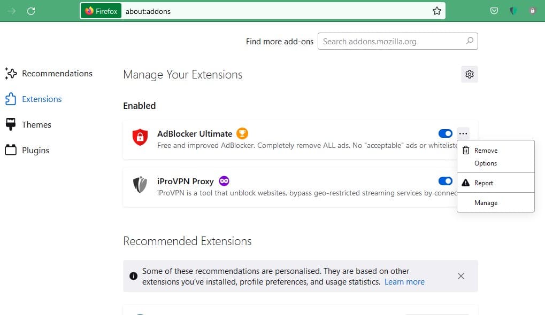Disable iProVPN Proxy with its toggle
Screen dimensions: 545x315
[x=445, y=181]
